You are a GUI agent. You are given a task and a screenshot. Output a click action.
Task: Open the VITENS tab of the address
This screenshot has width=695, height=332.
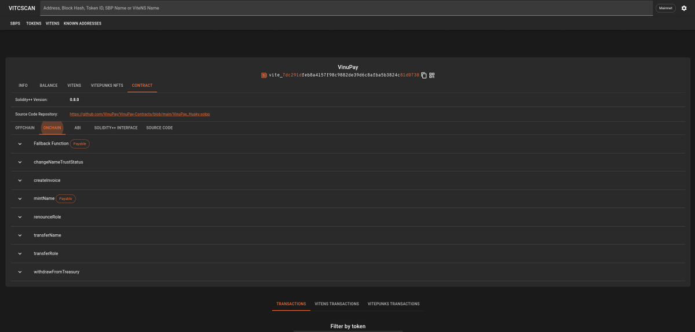click(74, 86)
